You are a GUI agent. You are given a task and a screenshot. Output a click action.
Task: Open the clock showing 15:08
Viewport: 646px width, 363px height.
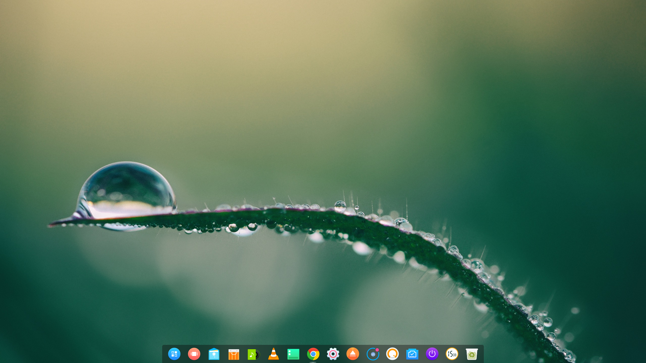coord(452,354)
